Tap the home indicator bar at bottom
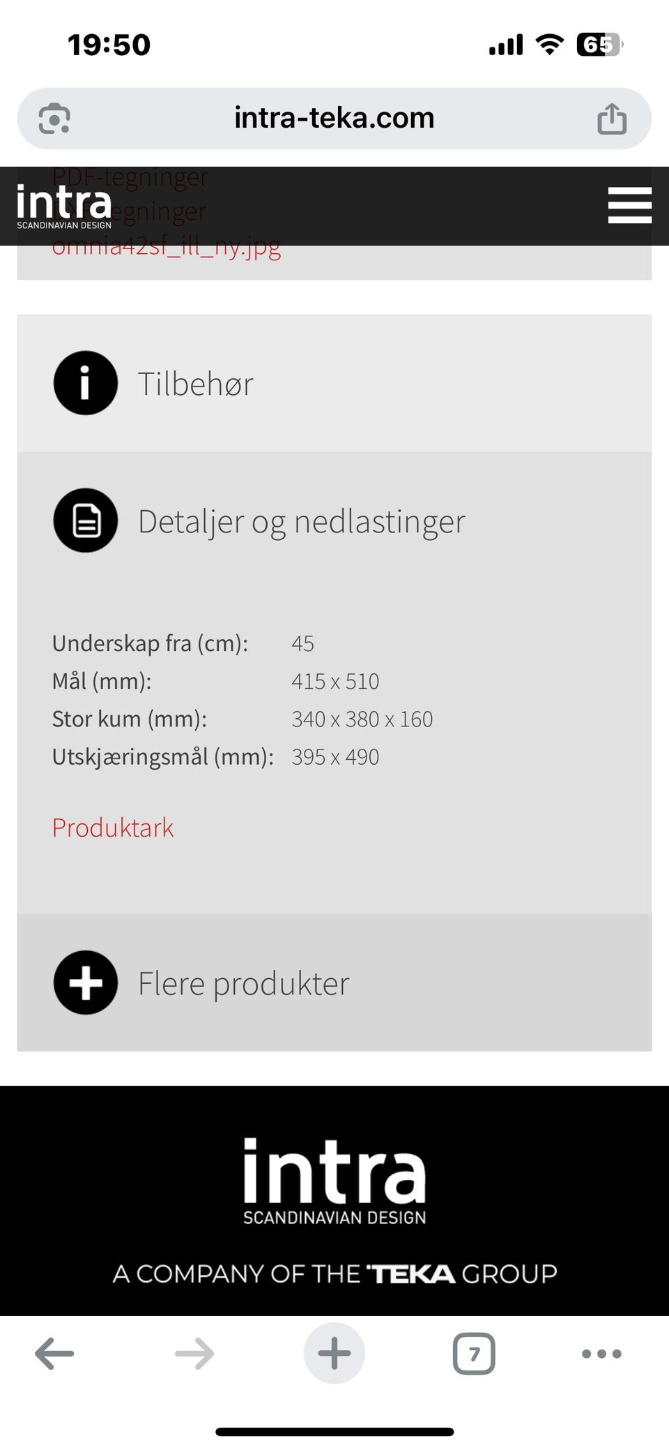The width and height of the screenshot is (669, 1450). pyautogui.click(x=334, y=1432)
